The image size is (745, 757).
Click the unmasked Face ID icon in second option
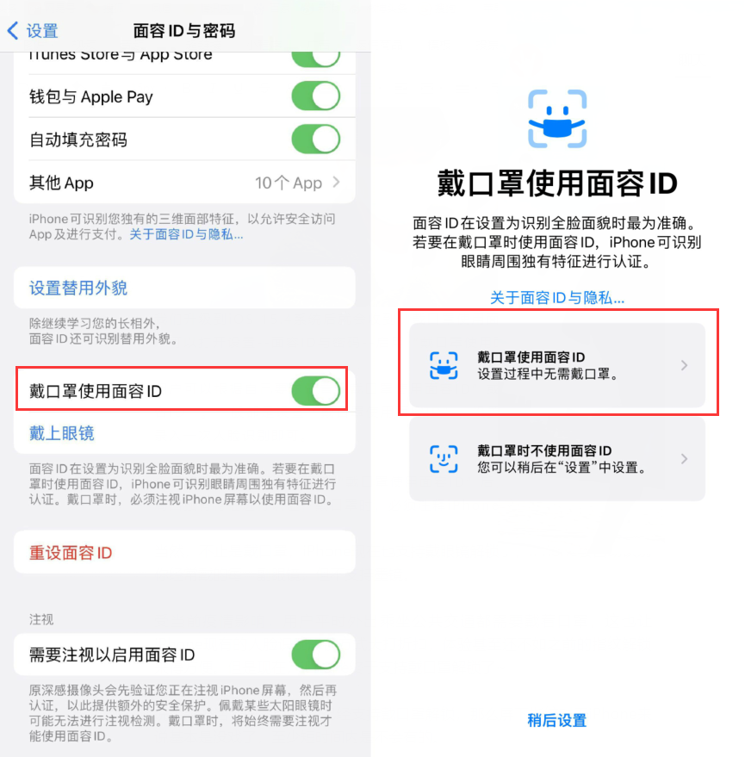pyautogui.click(x=444, y=459)
